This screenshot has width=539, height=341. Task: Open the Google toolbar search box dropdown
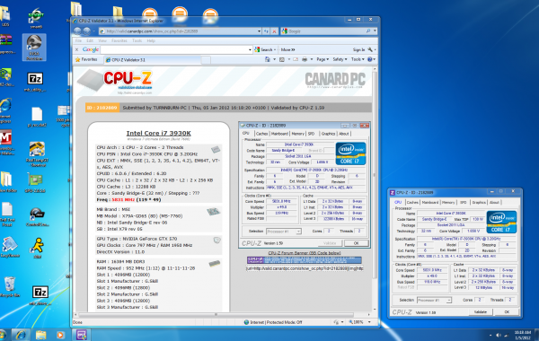tap(250, 49)
